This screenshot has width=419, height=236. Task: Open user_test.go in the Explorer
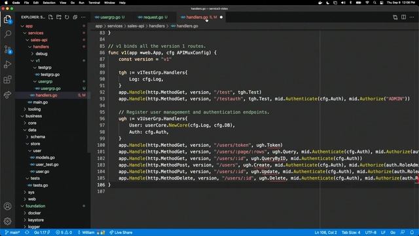click(47, 165)
